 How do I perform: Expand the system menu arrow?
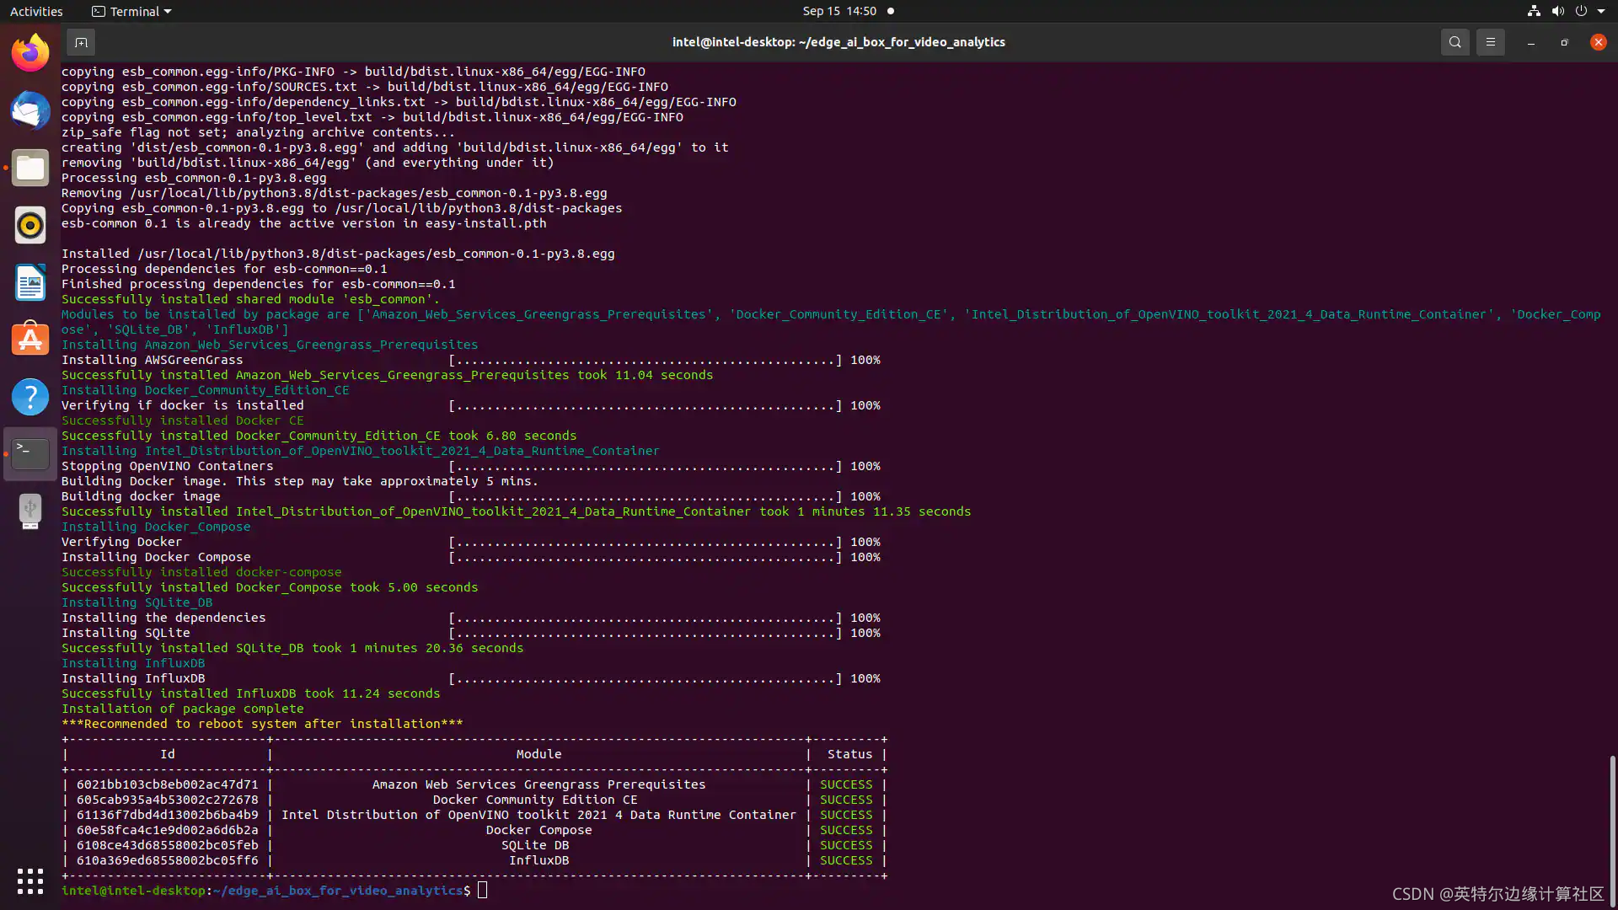1601,11
